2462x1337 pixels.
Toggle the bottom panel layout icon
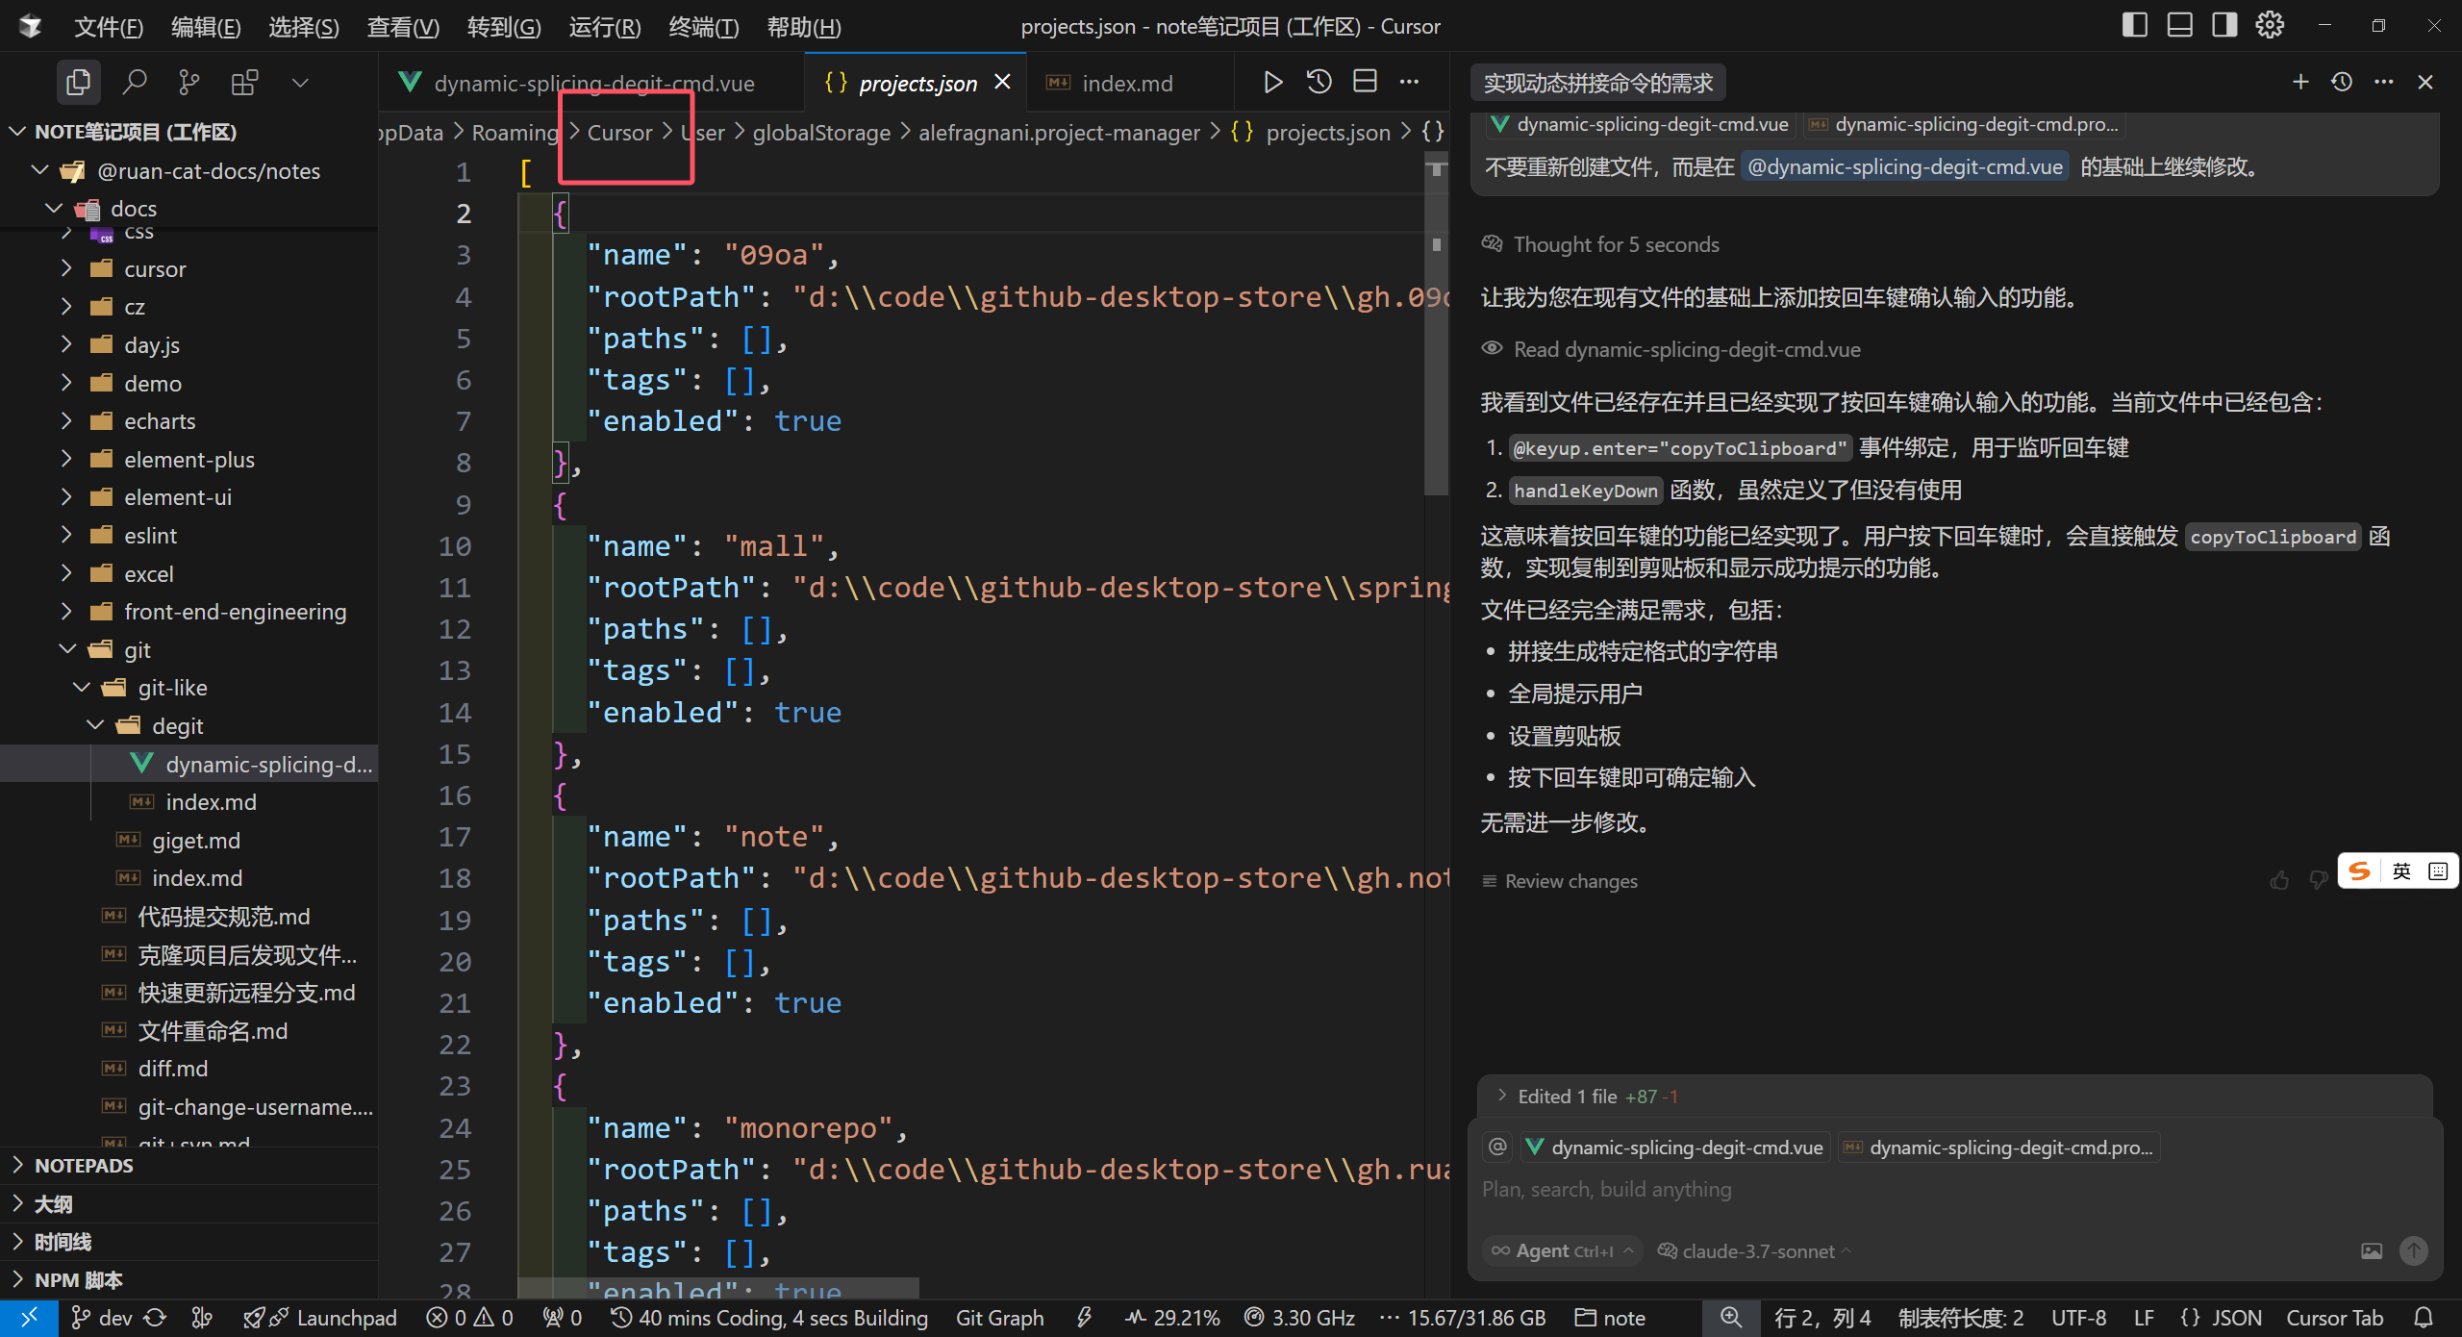pos(2179,25)
